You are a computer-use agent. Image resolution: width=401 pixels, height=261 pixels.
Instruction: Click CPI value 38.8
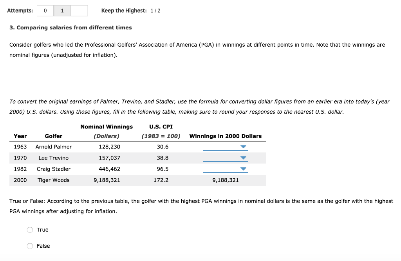(x=163, y=158)
